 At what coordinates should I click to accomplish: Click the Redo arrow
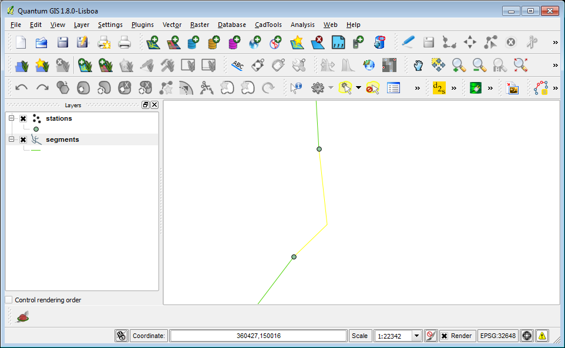(x=42, y=88)
